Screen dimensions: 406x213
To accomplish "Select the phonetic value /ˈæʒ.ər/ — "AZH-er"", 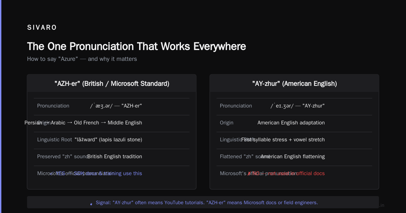I will [x=116, y=106].
